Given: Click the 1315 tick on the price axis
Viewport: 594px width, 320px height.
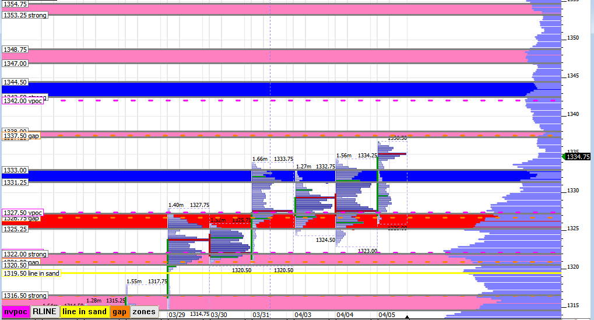Looking at the screenshot, I should [x=573, y=305].
